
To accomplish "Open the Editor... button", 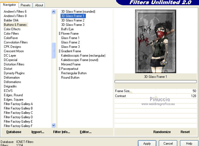I will coord(86,132).
